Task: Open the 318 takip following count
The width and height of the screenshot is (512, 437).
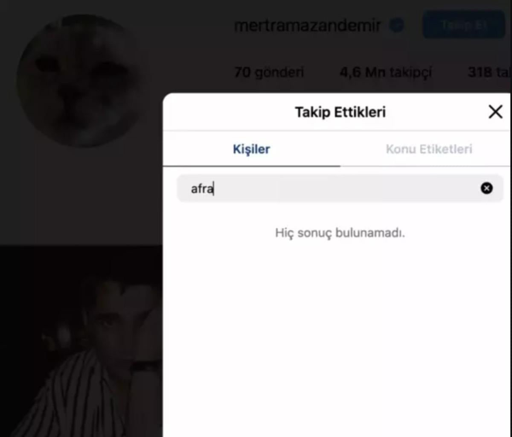Action: coord(489,72)
